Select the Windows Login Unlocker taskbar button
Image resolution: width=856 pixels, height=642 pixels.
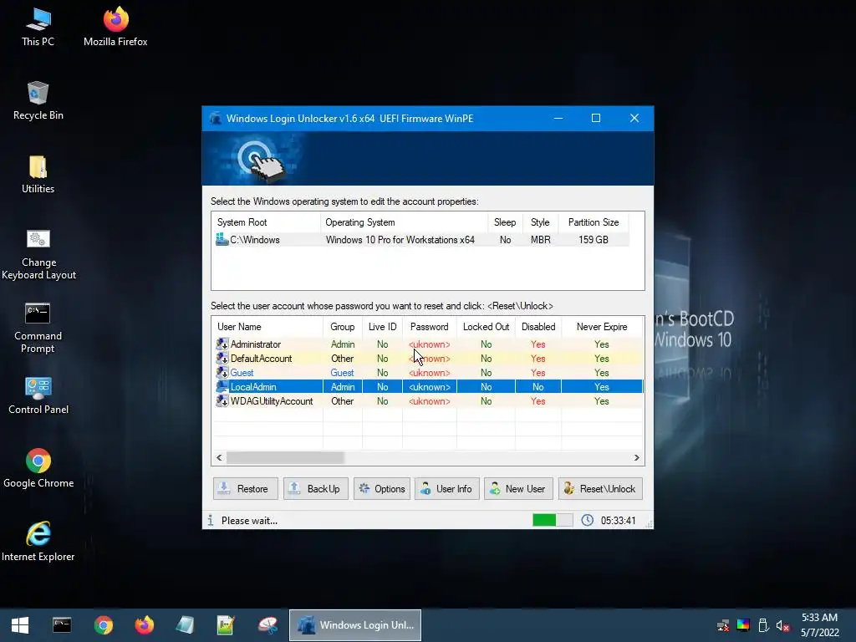(x=354, y=625)
